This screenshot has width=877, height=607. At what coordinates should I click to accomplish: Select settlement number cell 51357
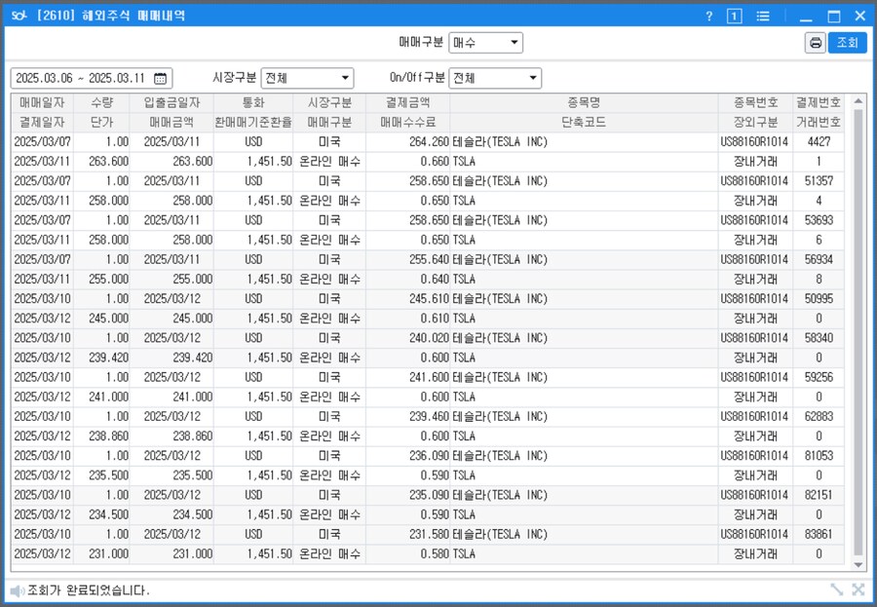[819, 181]
